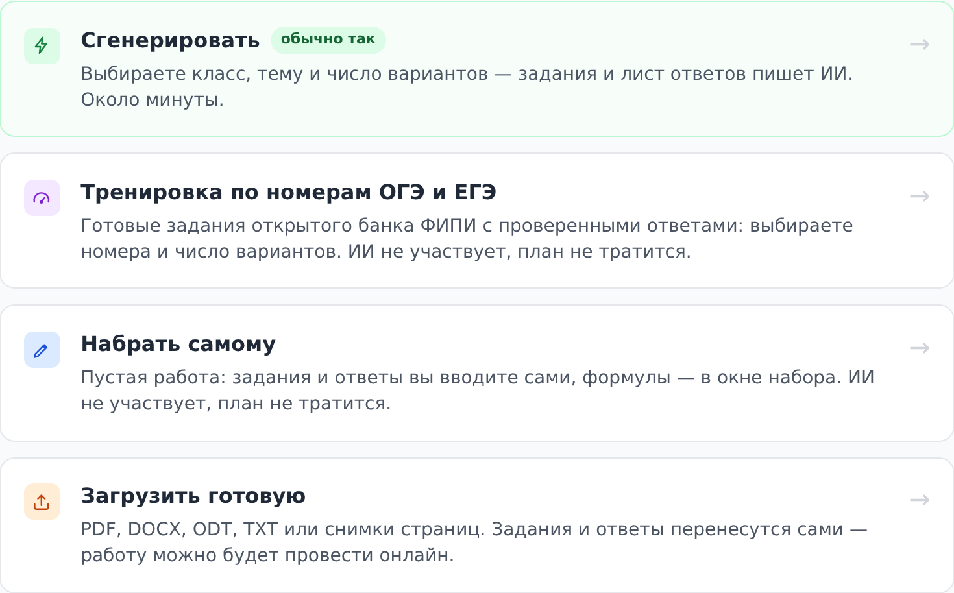Choose the Набрать самому option
954x593 pixels.
(x=477, y=373)
